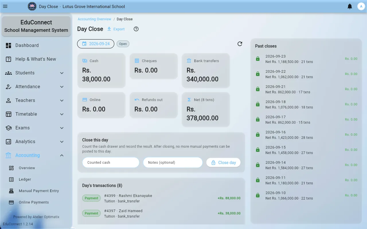Click the Analytics chart icon
This screenshot has width=367, height=229.
(x=9, y=141)
